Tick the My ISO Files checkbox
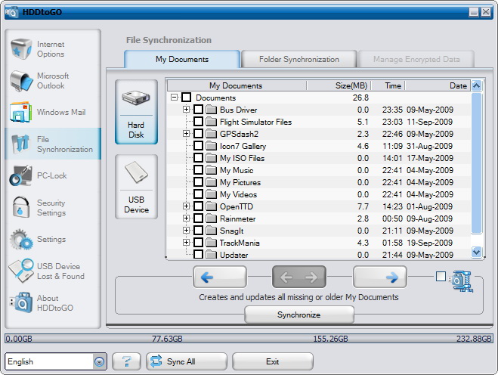The width and height of the screenshot is (498, 375). point(198,157)
